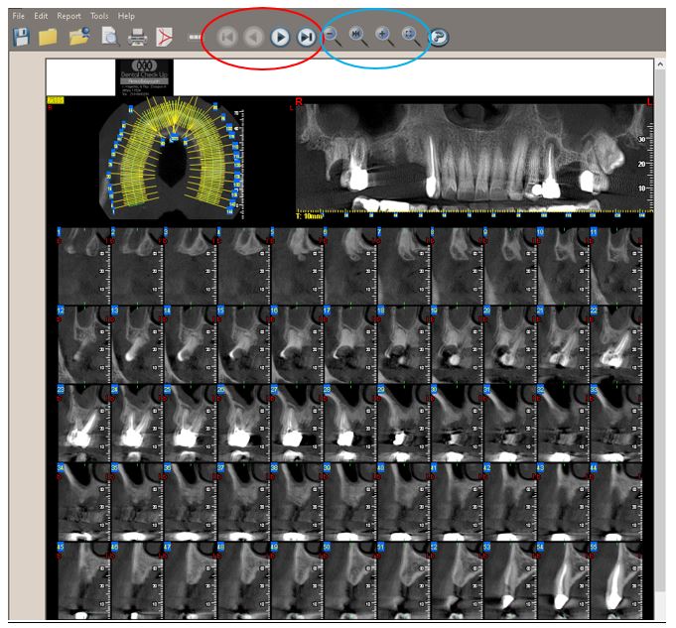
Task: Click the printer icon
Action: 137,38
